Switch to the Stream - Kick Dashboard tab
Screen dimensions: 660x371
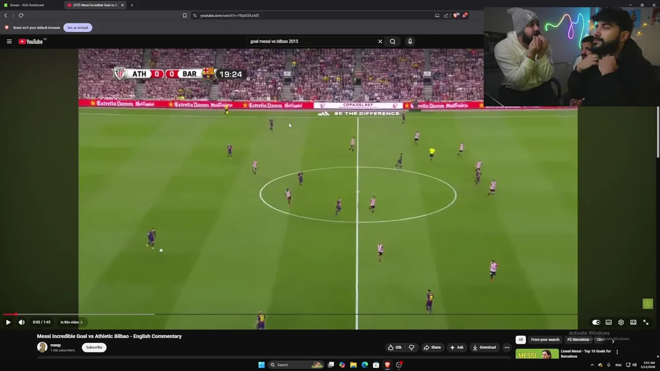tap(31, 5)
